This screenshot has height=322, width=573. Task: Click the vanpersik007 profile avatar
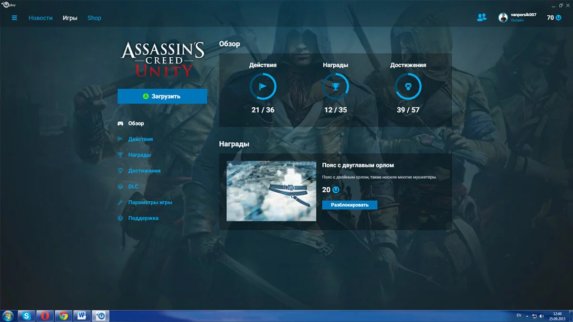(x=503, y=18)
